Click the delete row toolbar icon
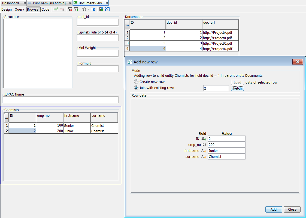The image size is (306, 218). [x=62, y=9]
